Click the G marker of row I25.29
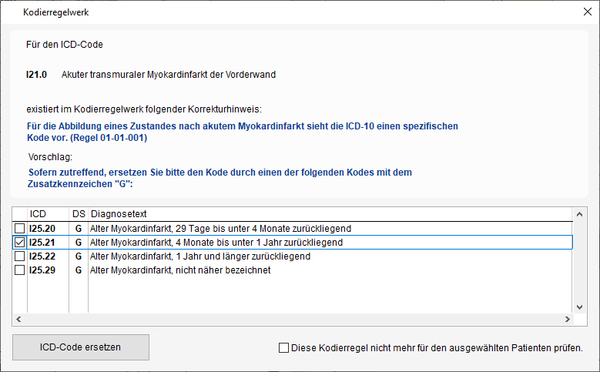Image resolution: width=600 pixels, height=372 pixels. pos(79,270)
